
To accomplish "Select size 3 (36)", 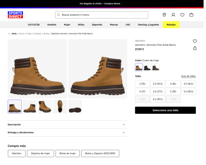I will pyautogui.click(x=173, y=84).
